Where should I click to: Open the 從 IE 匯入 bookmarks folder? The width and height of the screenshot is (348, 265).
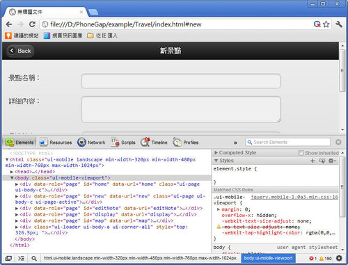click(102, 35)
